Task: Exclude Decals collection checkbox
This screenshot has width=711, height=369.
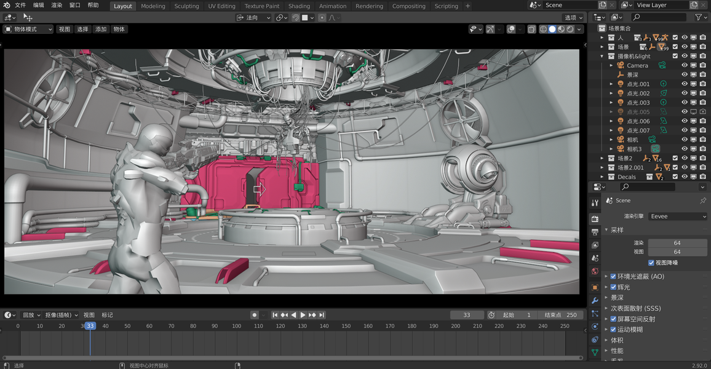Action: [x=675, y=177]
